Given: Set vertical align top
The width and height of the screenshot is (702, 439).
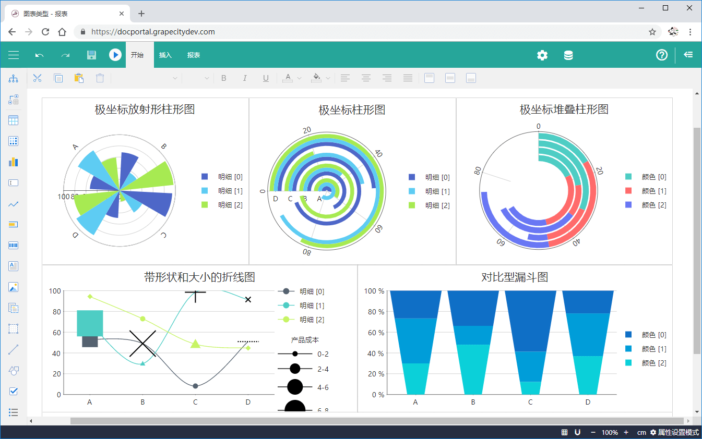Looking at the screenshot, I should 429,78.
